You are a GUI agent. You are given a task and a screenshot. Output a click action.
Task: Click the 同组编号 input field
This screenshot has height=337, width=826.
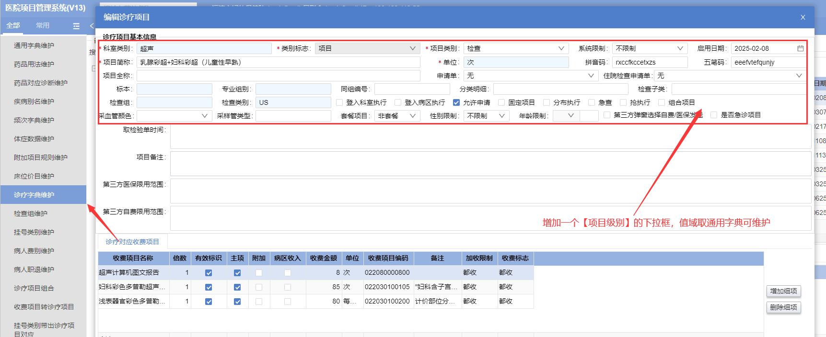click(x=412, y=89)
